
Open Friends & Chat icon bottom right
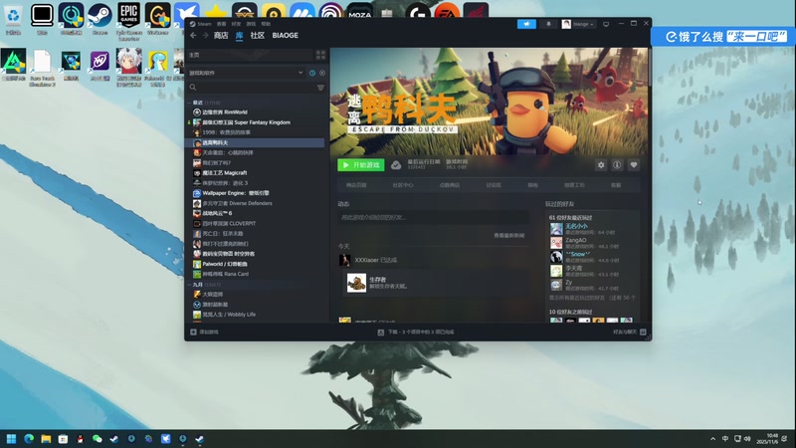(x=643, y=332)
